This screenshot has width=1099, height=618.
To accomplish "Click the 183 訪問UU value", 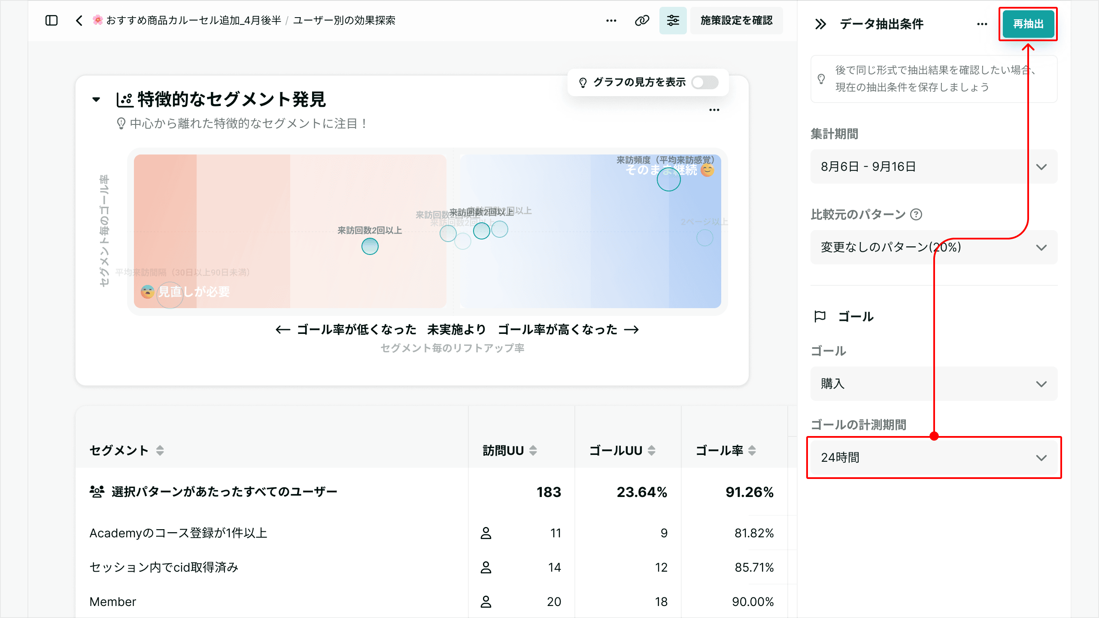I will click(549, 492).
